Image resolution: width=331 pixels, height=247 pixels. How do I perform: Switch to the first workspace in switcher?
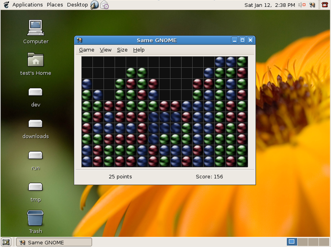(x=292, y=242)
